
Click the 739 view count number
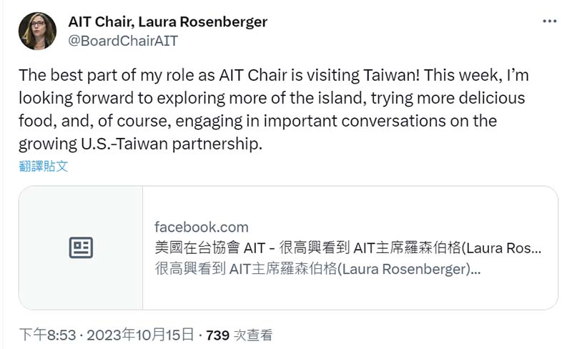[217, 334]
